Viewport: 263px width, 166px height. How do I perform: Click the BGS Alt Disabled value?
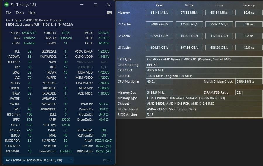point(66,38)
